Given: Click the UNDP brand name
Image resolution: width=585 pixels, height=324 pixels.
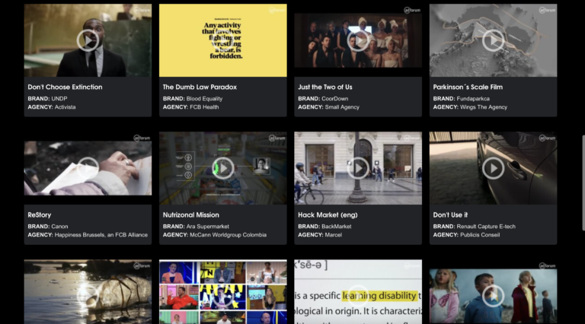Looking at the screenshot, I should tap(59, 99).
